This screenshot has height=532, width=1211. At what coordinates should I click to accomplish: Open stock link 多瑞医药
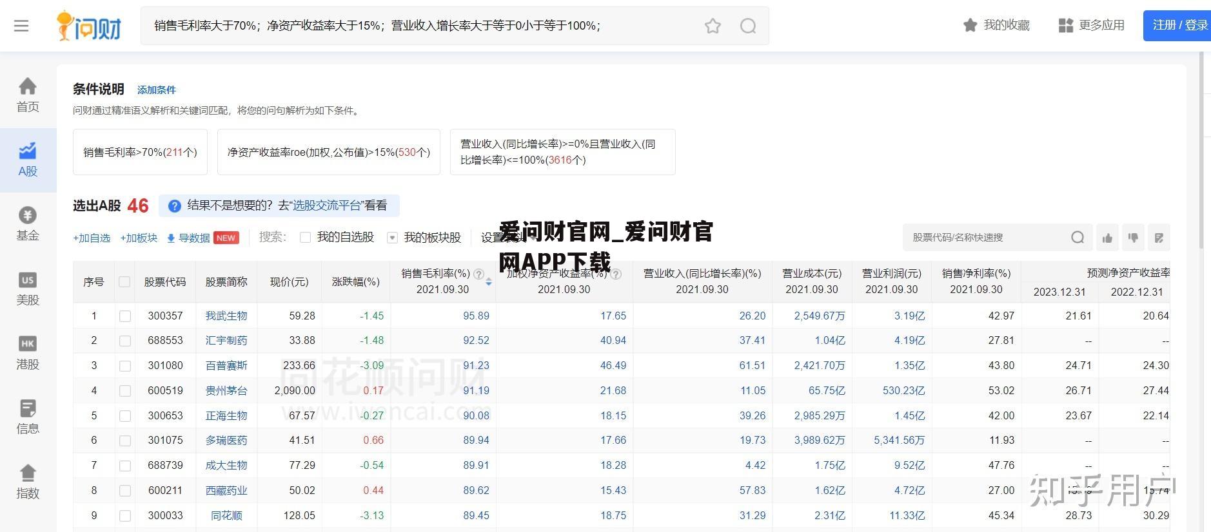coord(226,440)
